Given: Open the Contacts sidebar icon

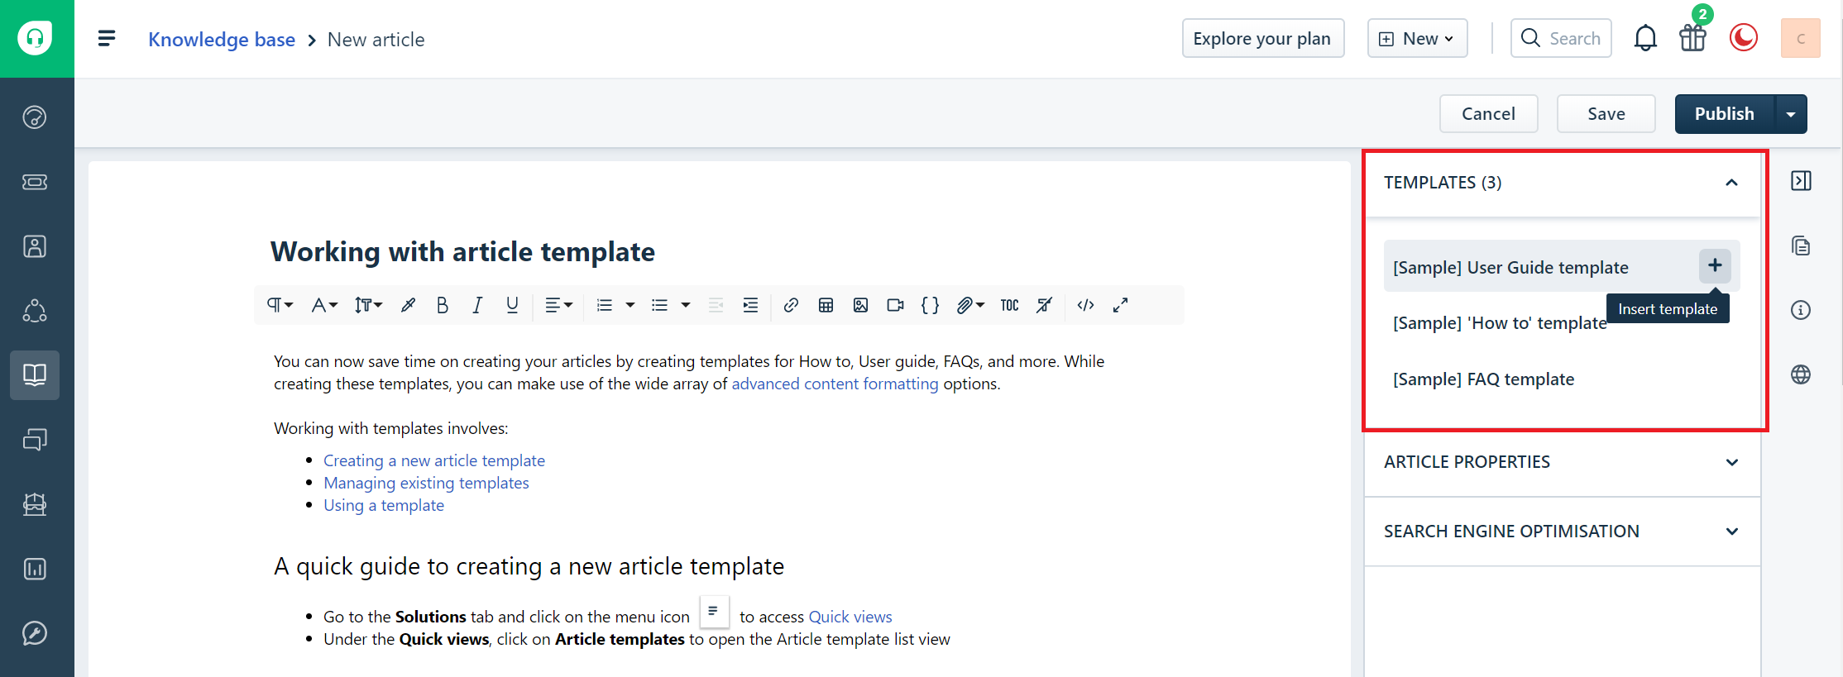Looking at the screenshot, I should (35, 246).
